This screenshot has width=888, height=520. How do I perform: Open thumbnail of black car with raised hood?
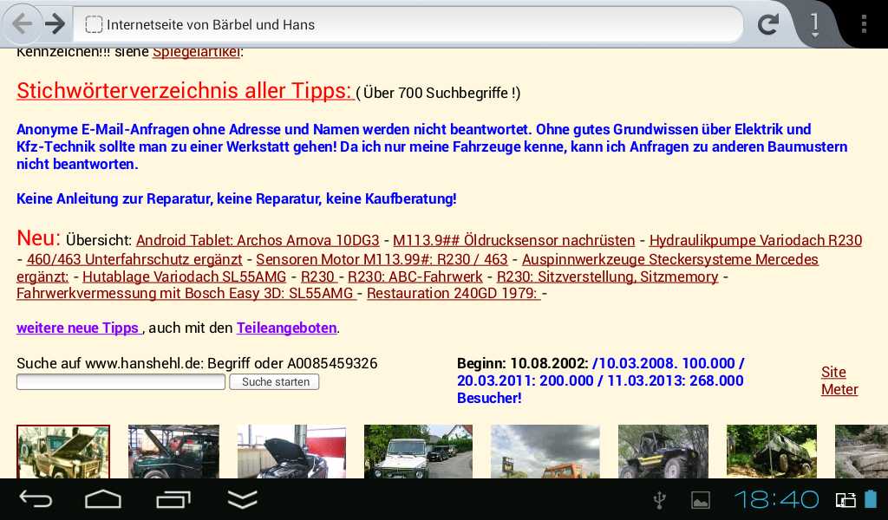click(x=291, y=452)
